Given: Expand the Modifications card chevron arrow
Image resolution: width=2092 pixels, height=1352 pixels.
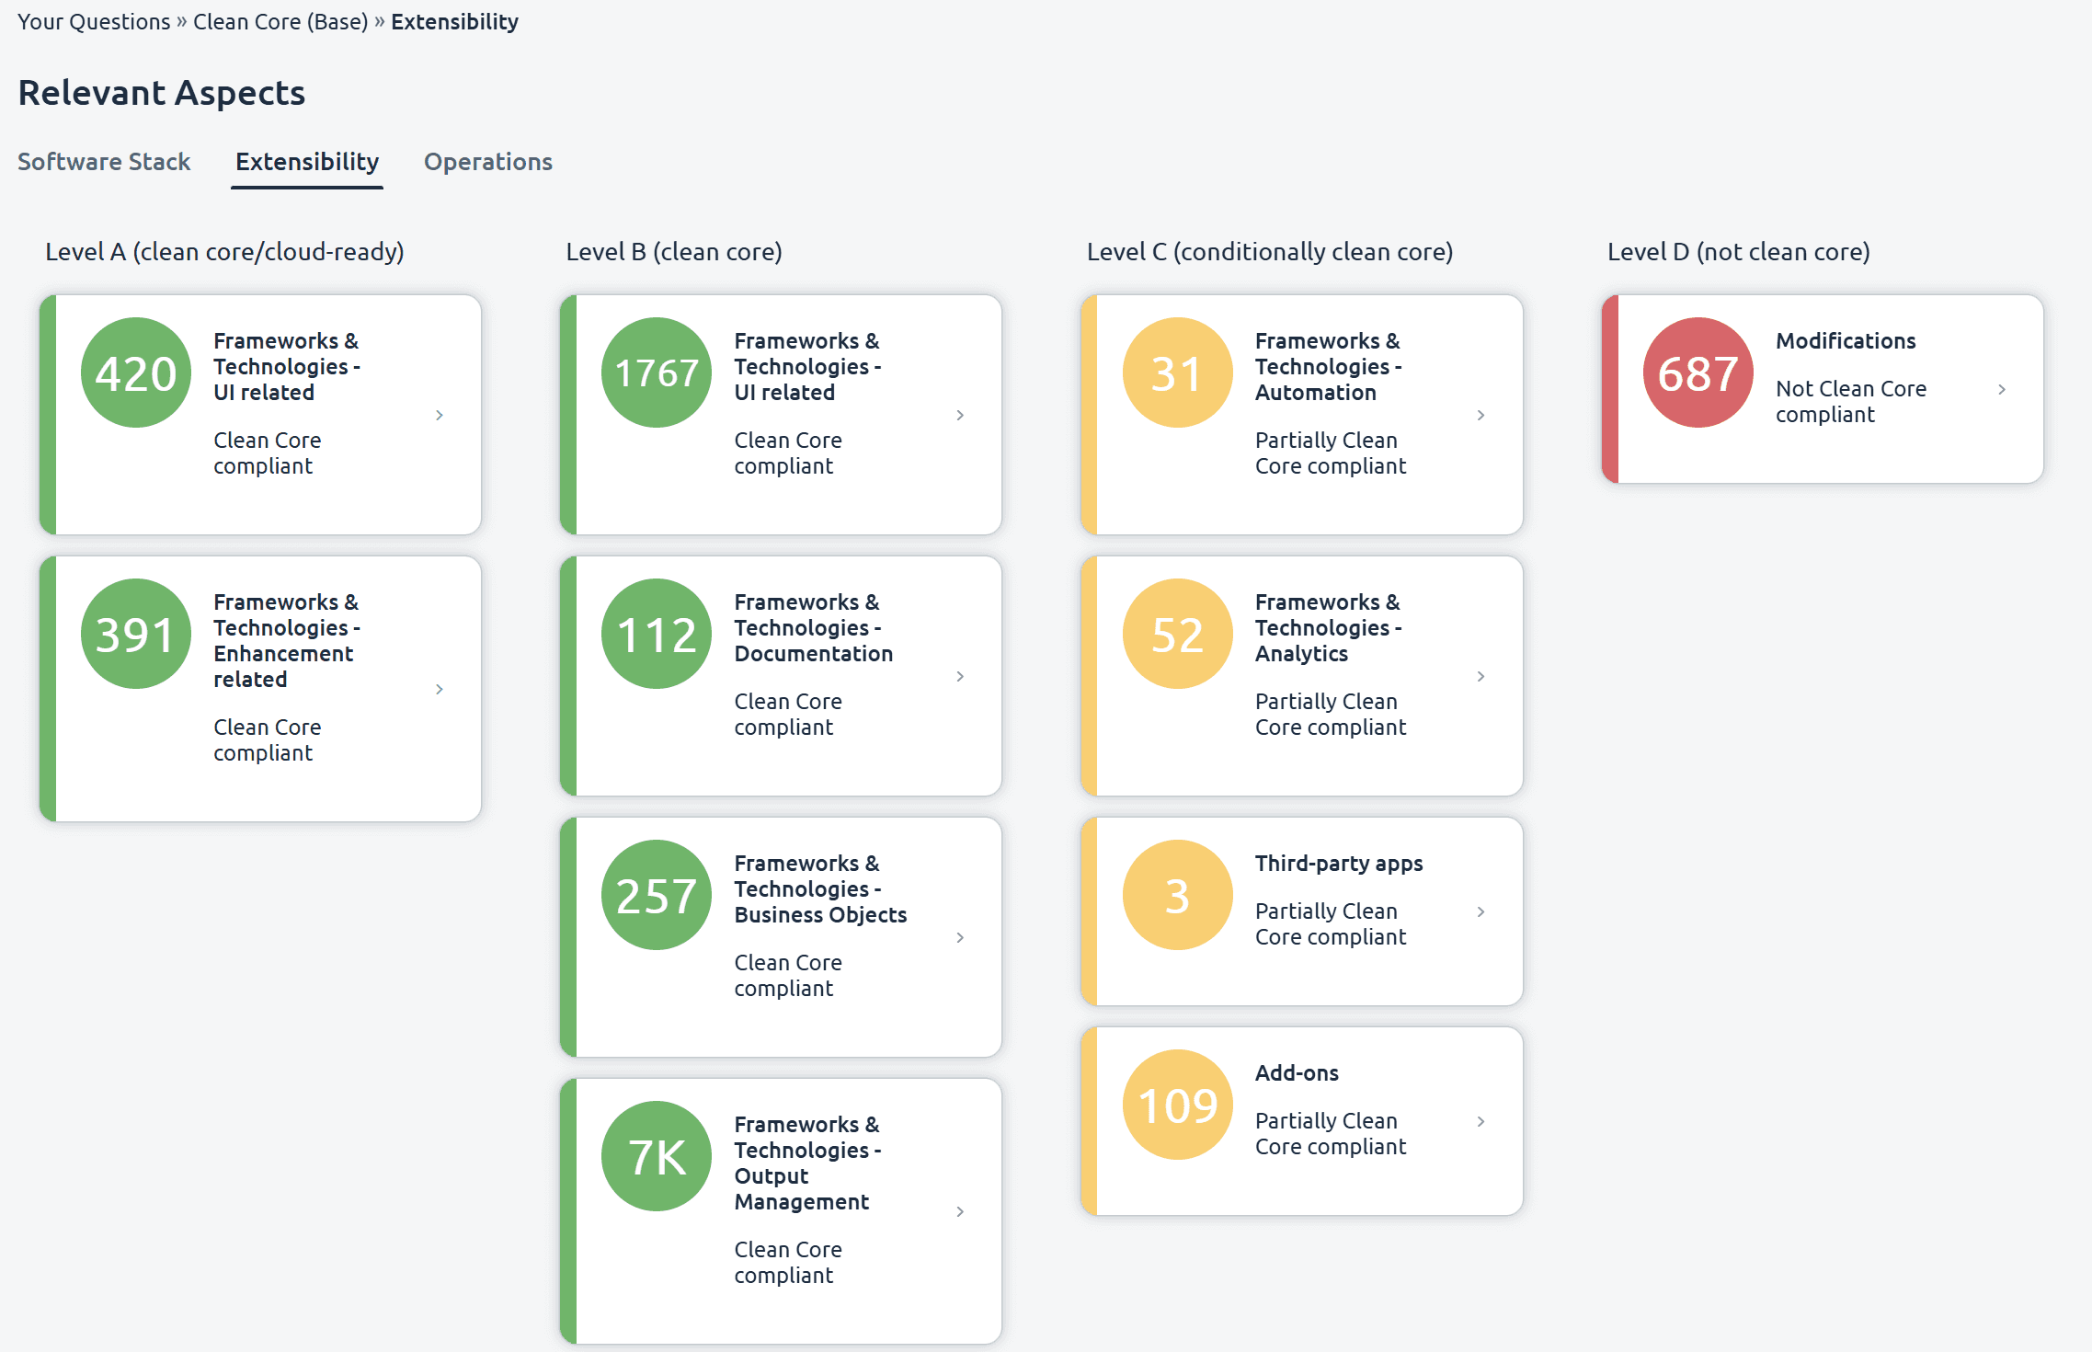Looking at the screenshot, I should pos(2002,390).
